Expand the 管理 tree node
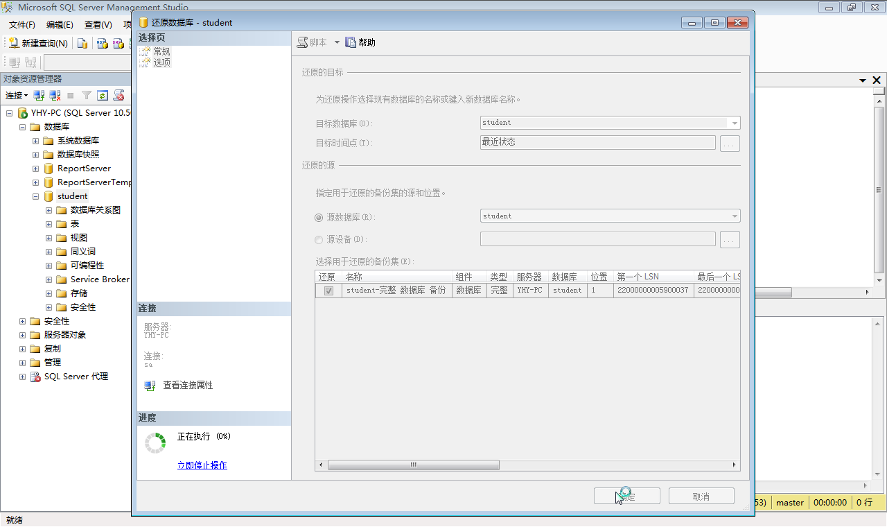The height and width of the screenshot is (527, 887). tap(23, 363)
